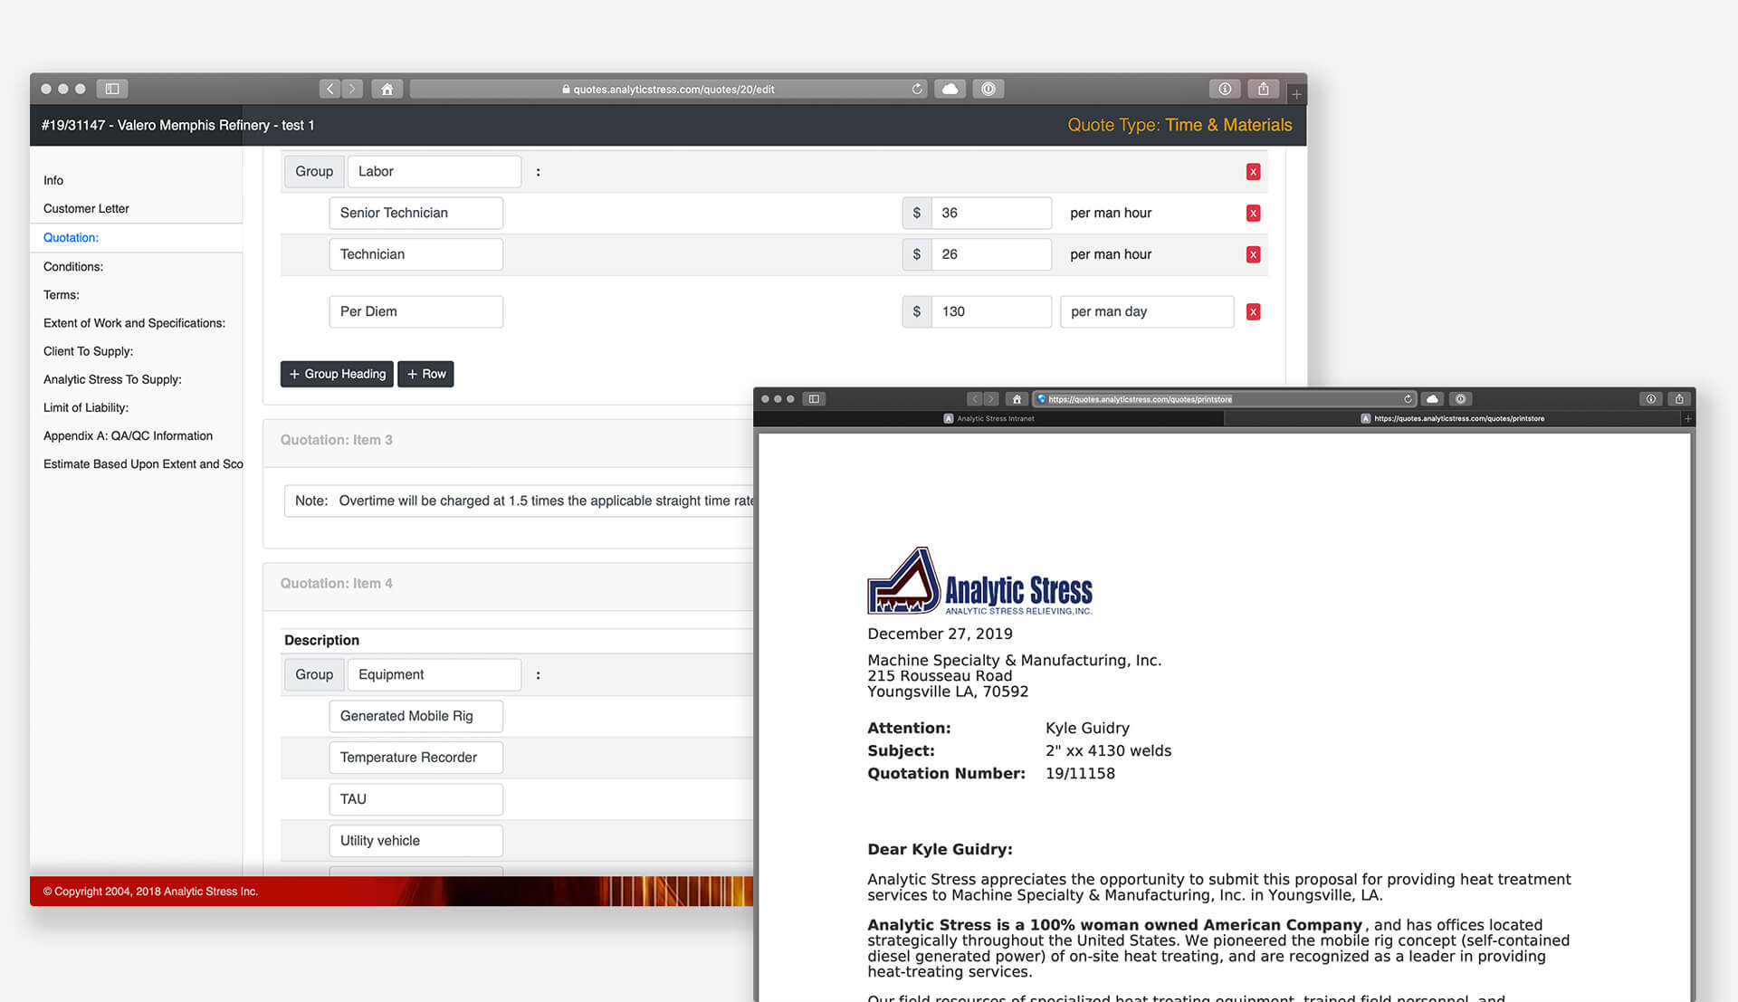1738x1002 pixels.
Task: Switch to printstore URL tab
Action: 1453,419
